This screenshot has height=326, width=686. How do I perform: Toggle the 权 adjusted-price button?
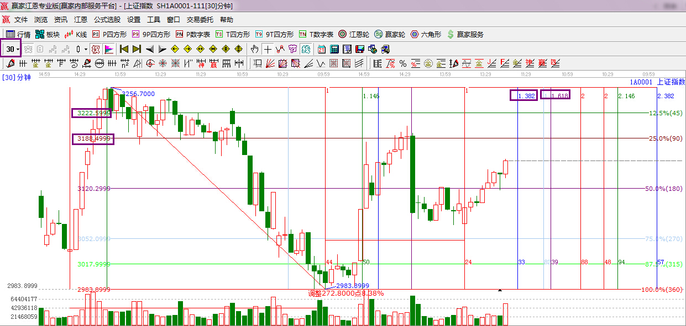96,49
